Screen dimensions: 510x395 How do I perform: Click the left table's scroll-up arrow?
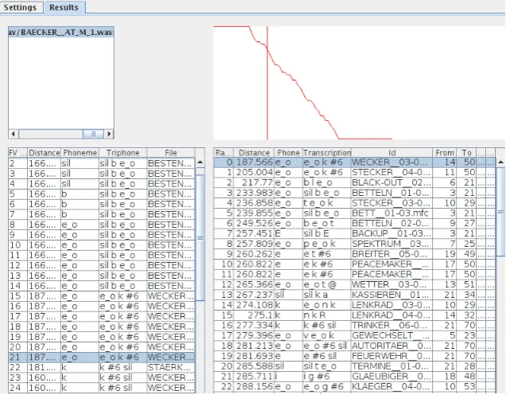200,162
